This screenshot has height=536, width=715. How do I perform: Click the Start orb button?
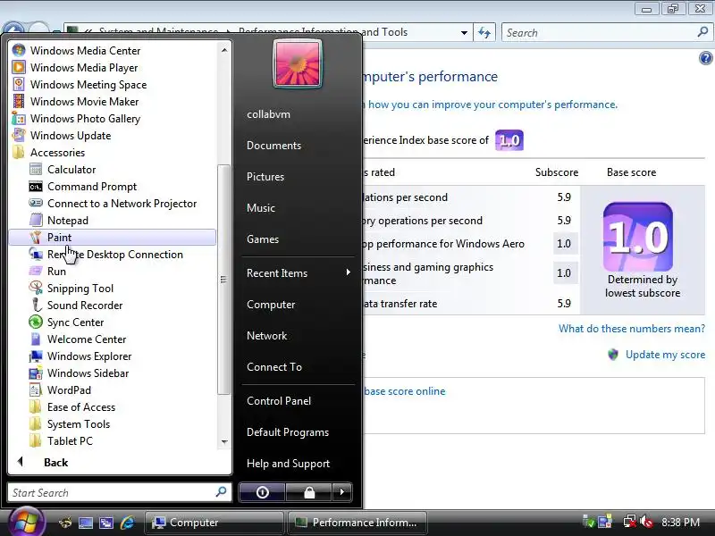[26, 522]
